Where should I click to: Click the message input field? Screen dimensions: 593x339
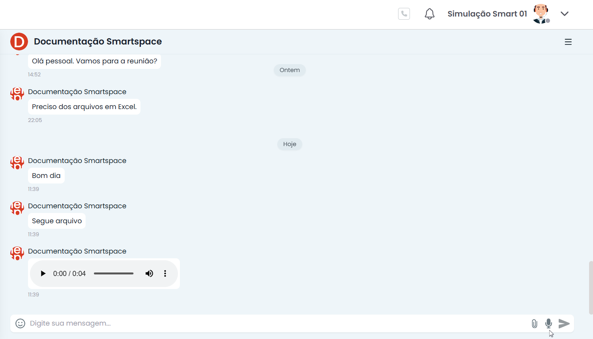pos(276,323)
